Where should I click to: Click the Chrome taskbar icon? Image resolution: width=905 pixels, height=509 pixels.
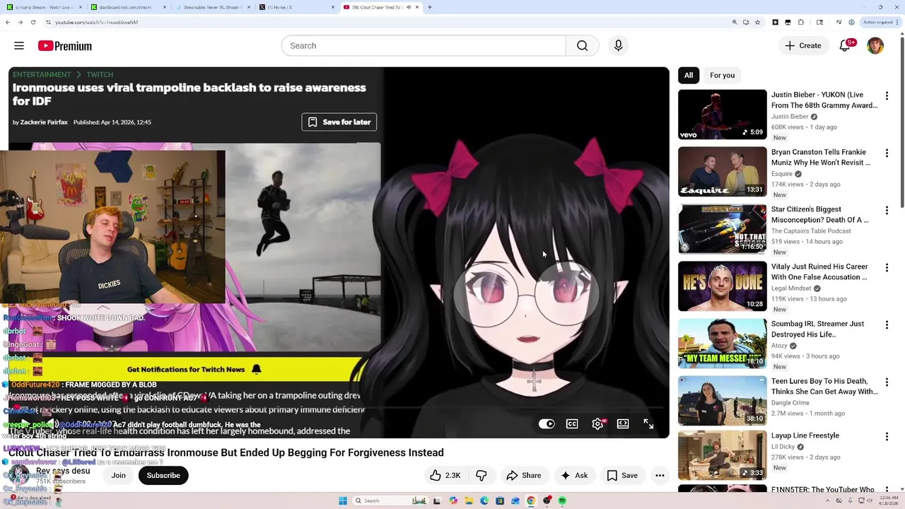(x=531, y=501)
